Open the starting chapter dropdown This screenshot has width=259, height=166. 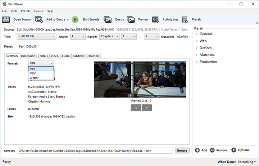tap(129, 36)
